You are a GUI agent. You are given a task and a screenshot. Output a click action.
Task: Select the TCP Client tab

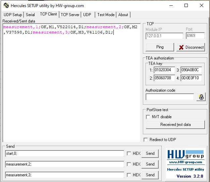[49, 14]
